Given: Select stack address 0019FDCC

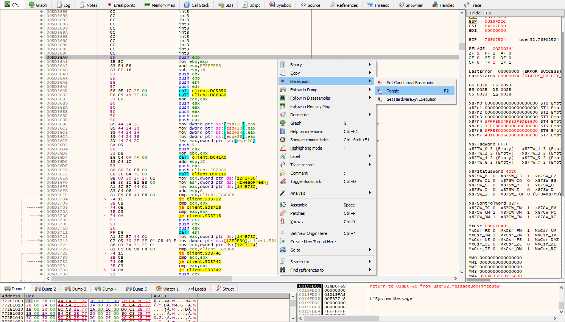Looking at the screenshot, I should click(x=310, y=286).
